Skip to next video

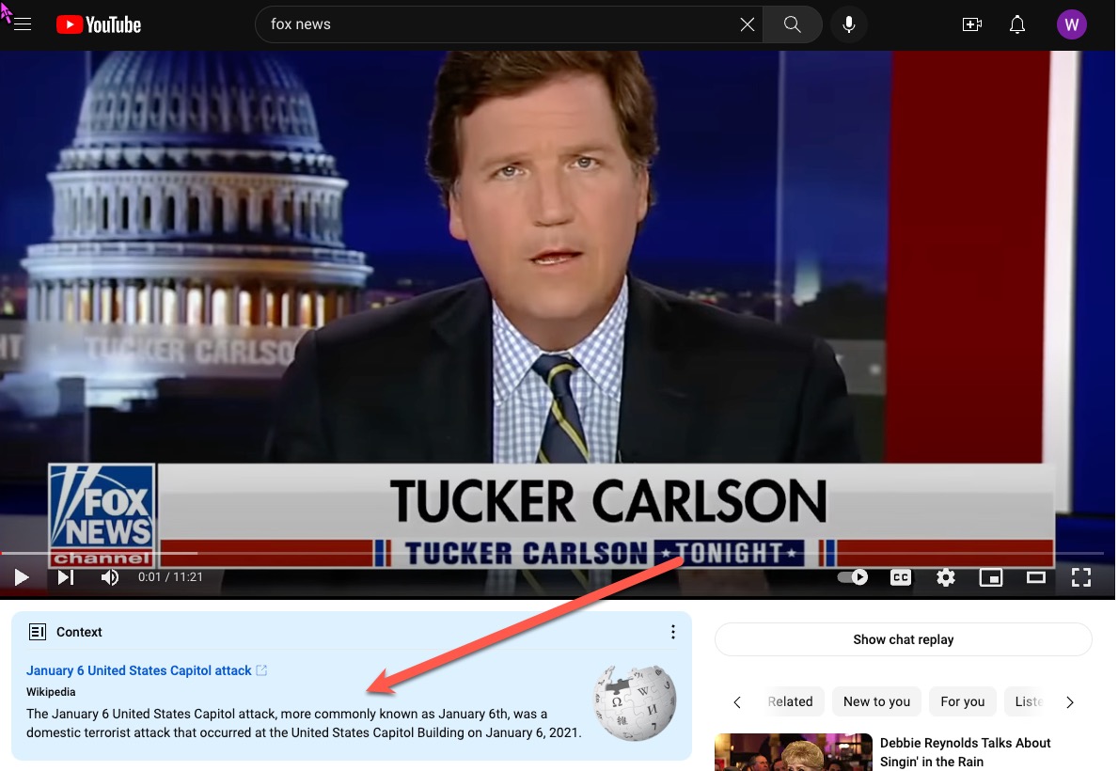pyautogui.click(x=66, y=577)
